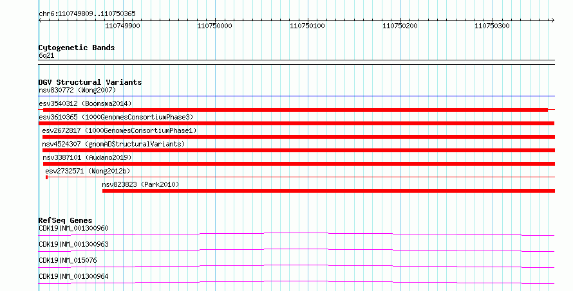The height and width of the screenshot is (291, 573).
Task: Click the 110750000 ruler tick label
Action: pos(214,26)
